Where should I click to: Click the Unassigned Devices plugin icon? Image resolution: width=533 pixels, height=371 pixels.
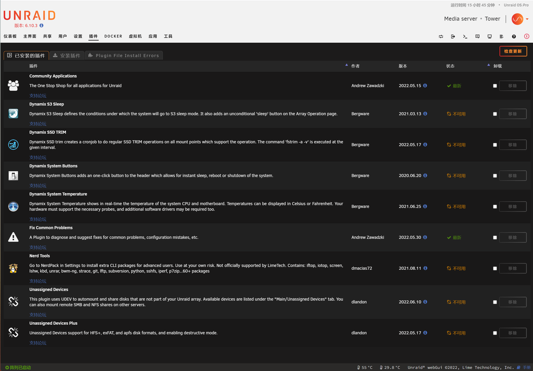(13, 301)
